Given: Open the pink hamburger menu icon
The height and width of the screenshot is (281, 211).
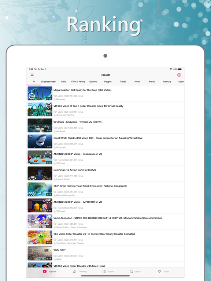Looking at the screenshot, I should point(32,75).
